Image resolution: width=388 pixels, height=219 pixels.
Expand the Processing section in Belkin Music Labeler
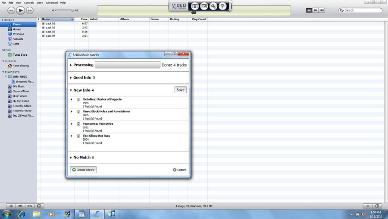pos(71,65)
